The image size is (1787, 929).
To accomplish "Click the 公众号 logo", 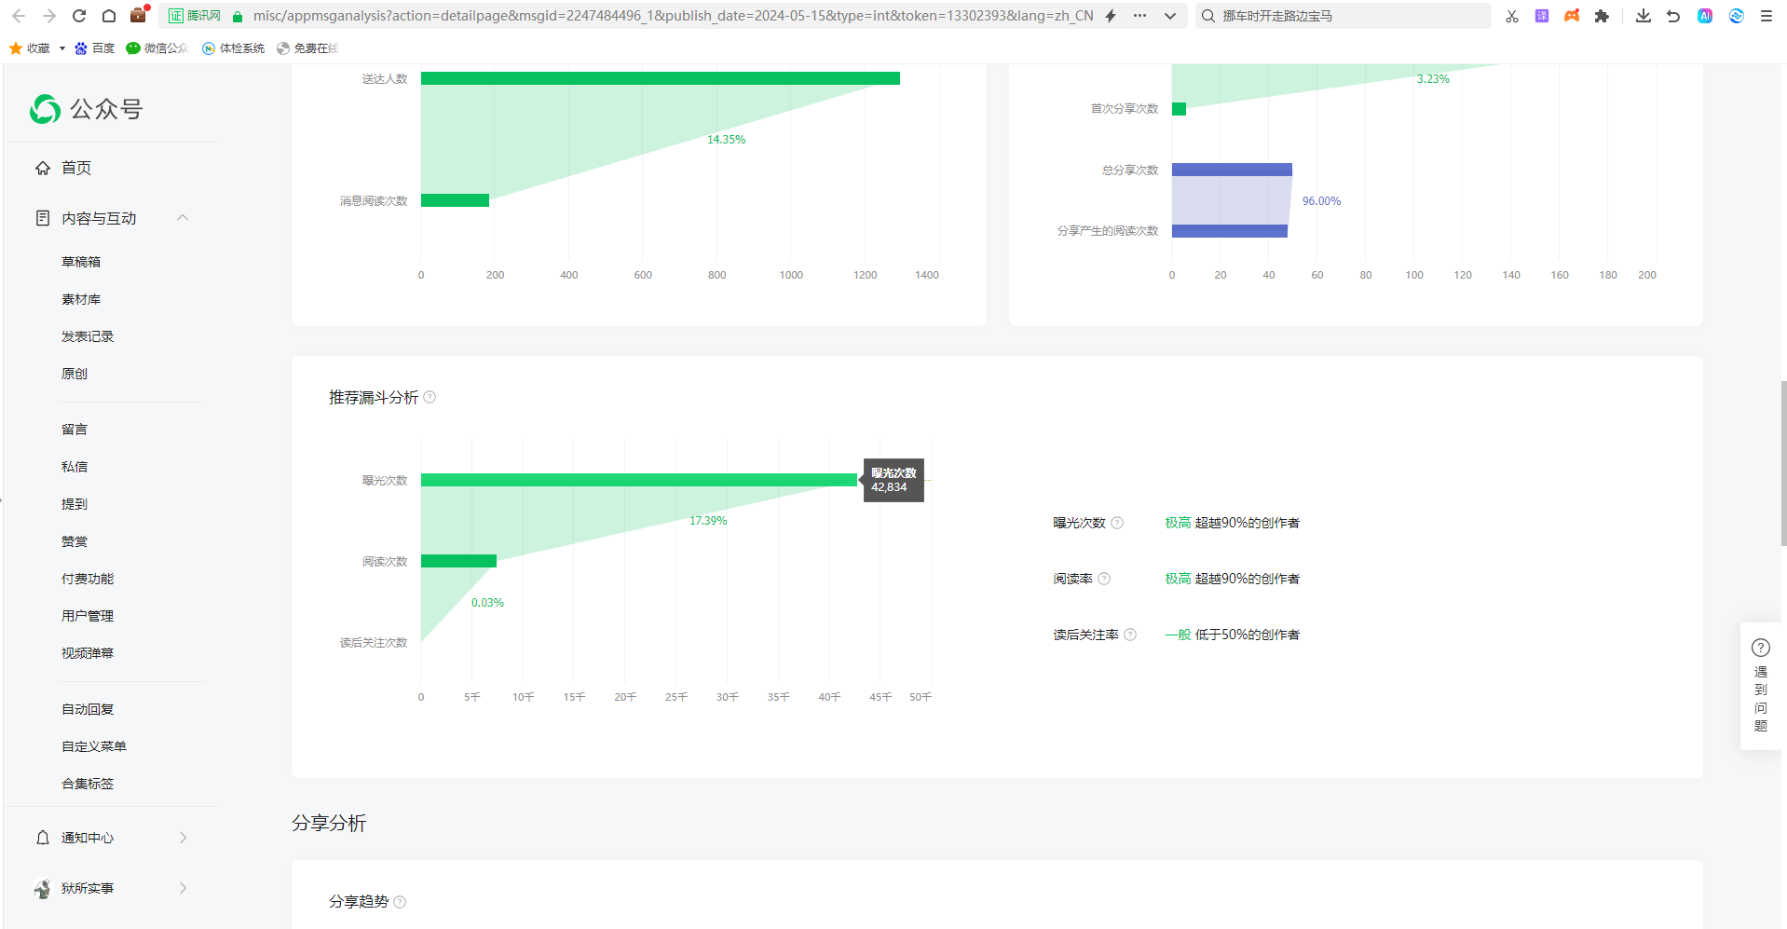I will pos(86,109).
